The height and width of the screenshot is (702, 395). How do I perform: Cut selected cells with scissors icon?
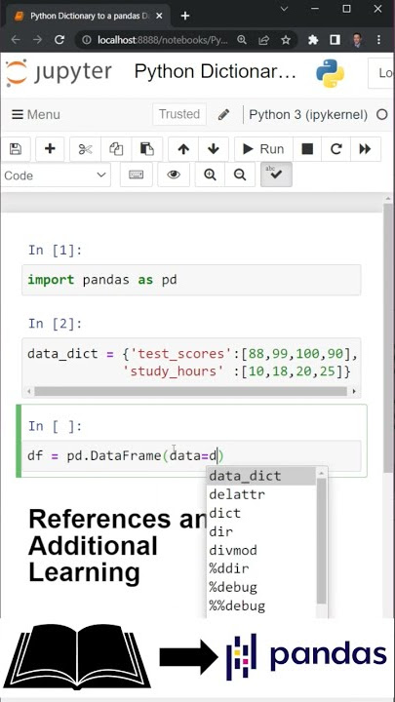tap(85, 149)
